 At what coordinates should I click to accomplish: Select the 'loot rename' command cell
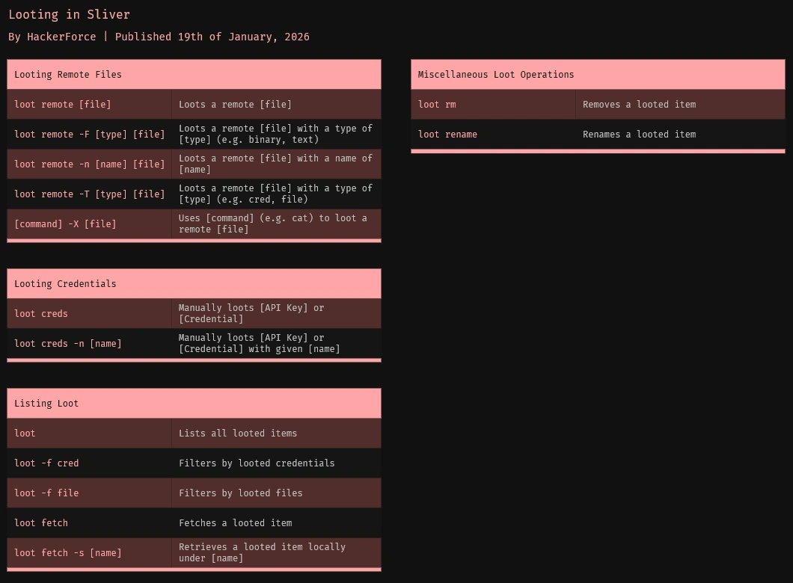[493, 135]
